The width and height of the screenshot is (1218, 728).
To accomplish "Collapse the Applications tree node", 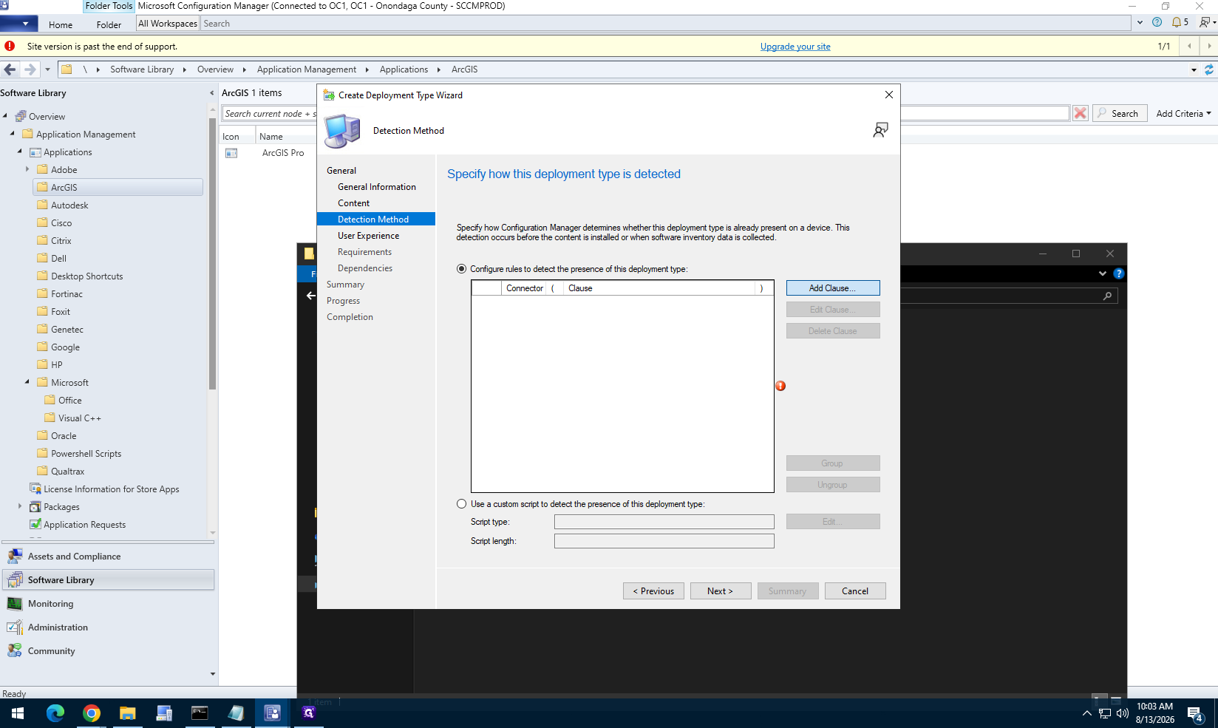I will coord(20,152).
